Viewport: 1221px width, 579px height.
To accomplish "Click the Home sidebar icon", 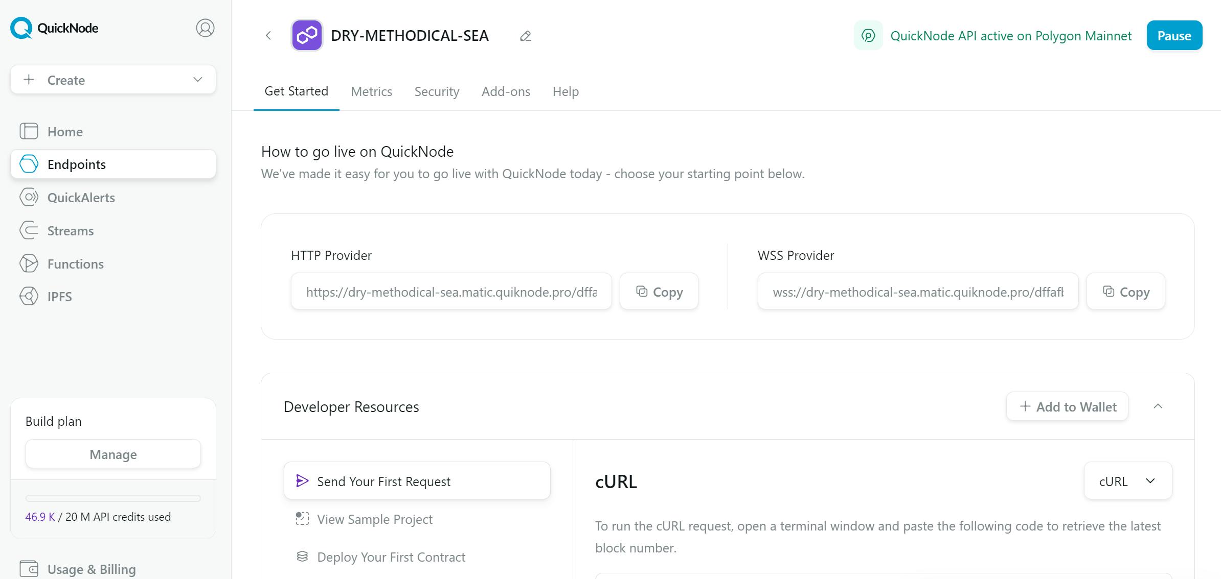I will tap(29, 131).
